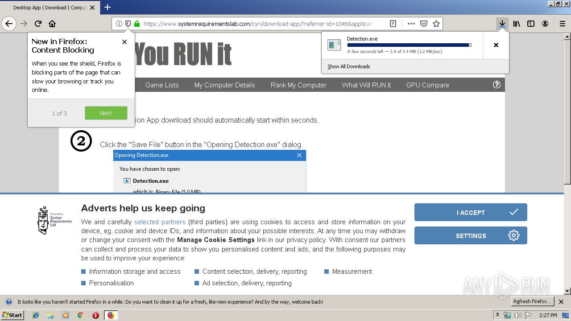Open My Computer Details menu
571x321 pixels.
point(224,85)
